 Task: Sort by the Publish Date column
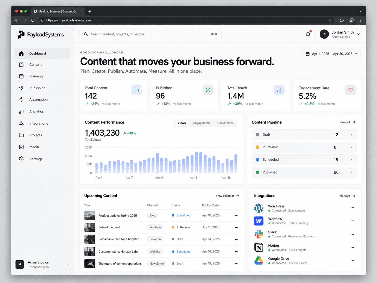coord(211,205)
